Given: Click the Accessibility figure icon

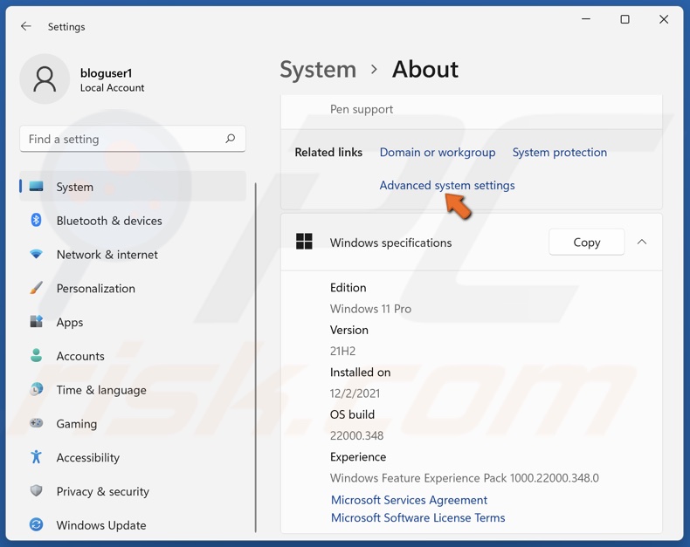Looking at the screenshot, I should coord(36,457).
